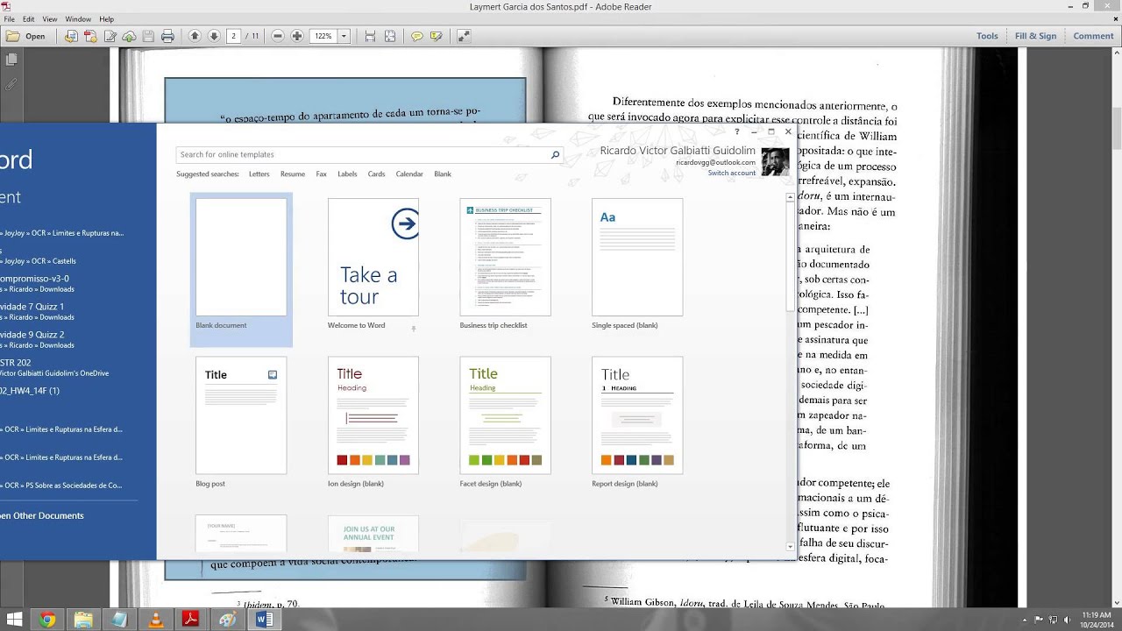The image size is (1122, 631).
Task: Click the Letters suggested search
Action: click(x=259, y=174)
